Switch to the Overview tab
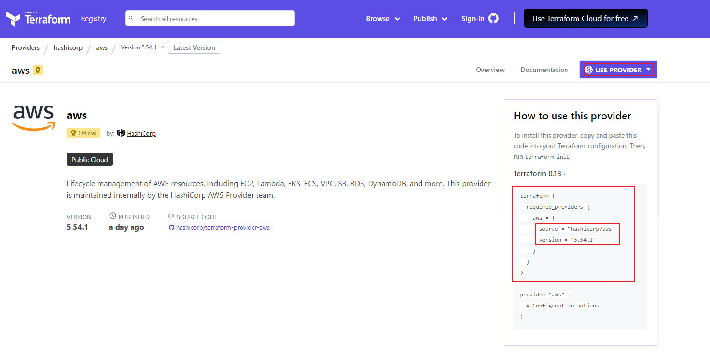710x354 pixels. 490,70
